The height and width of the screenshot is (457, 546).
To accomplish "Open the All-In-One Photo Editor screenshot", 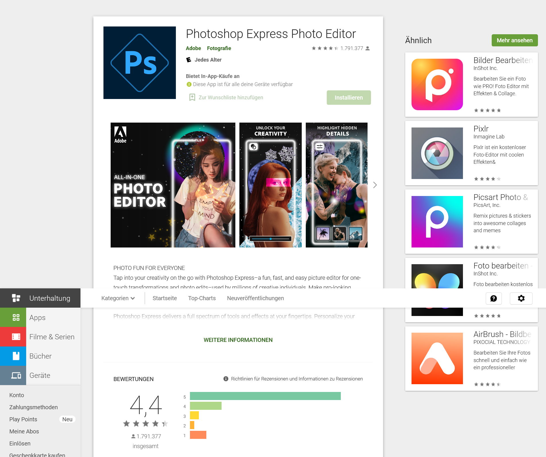I will click(173, 185).
